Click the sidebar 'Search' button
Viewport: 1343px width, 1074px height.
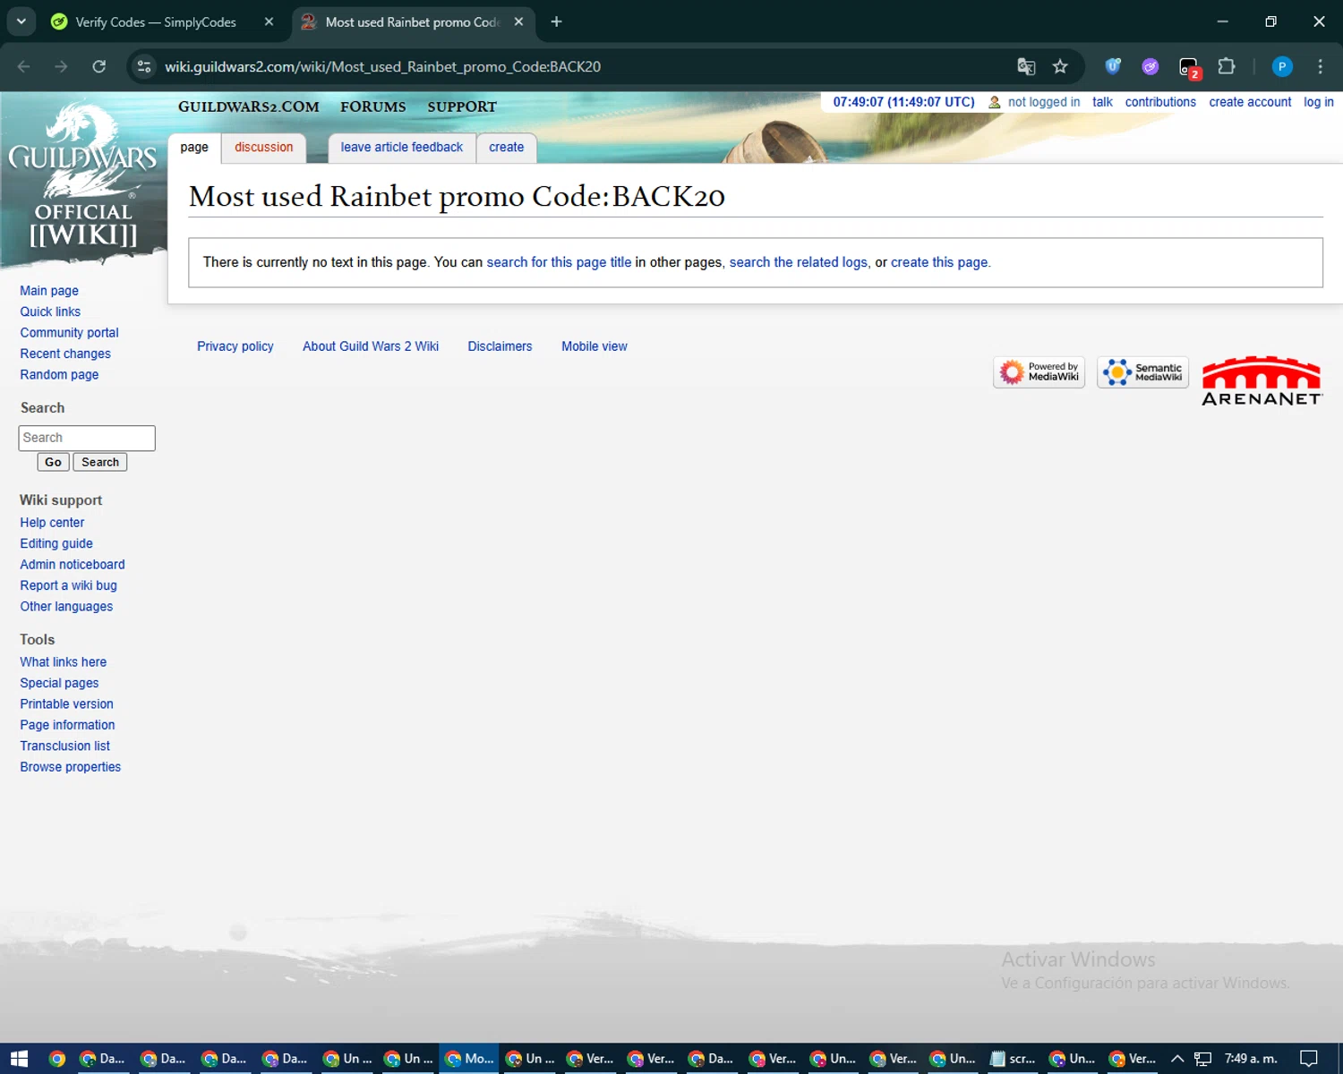pos(100,462)
